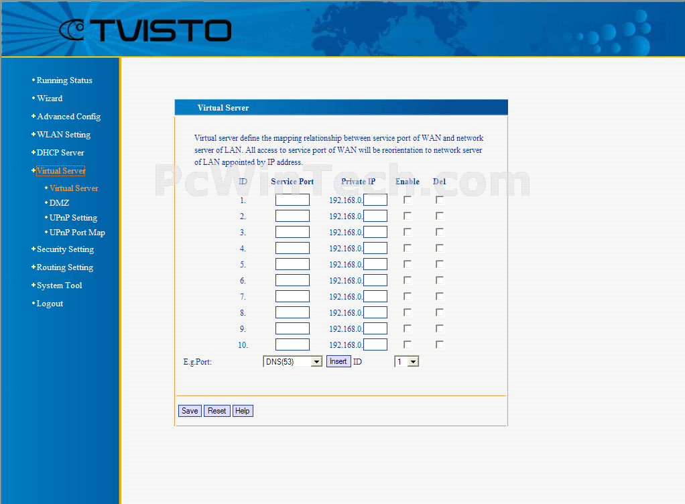Open the Running Status page
685x504 pixels.
pyautogui.click(x=64, y=80)
